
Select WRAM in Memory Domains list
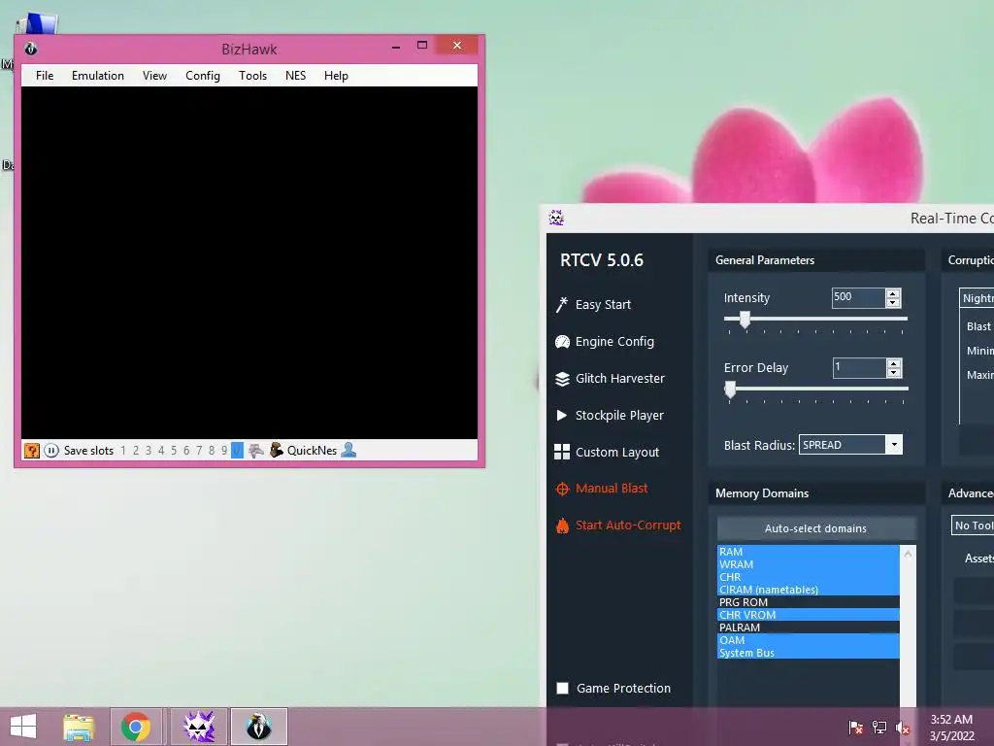(809, 564)
